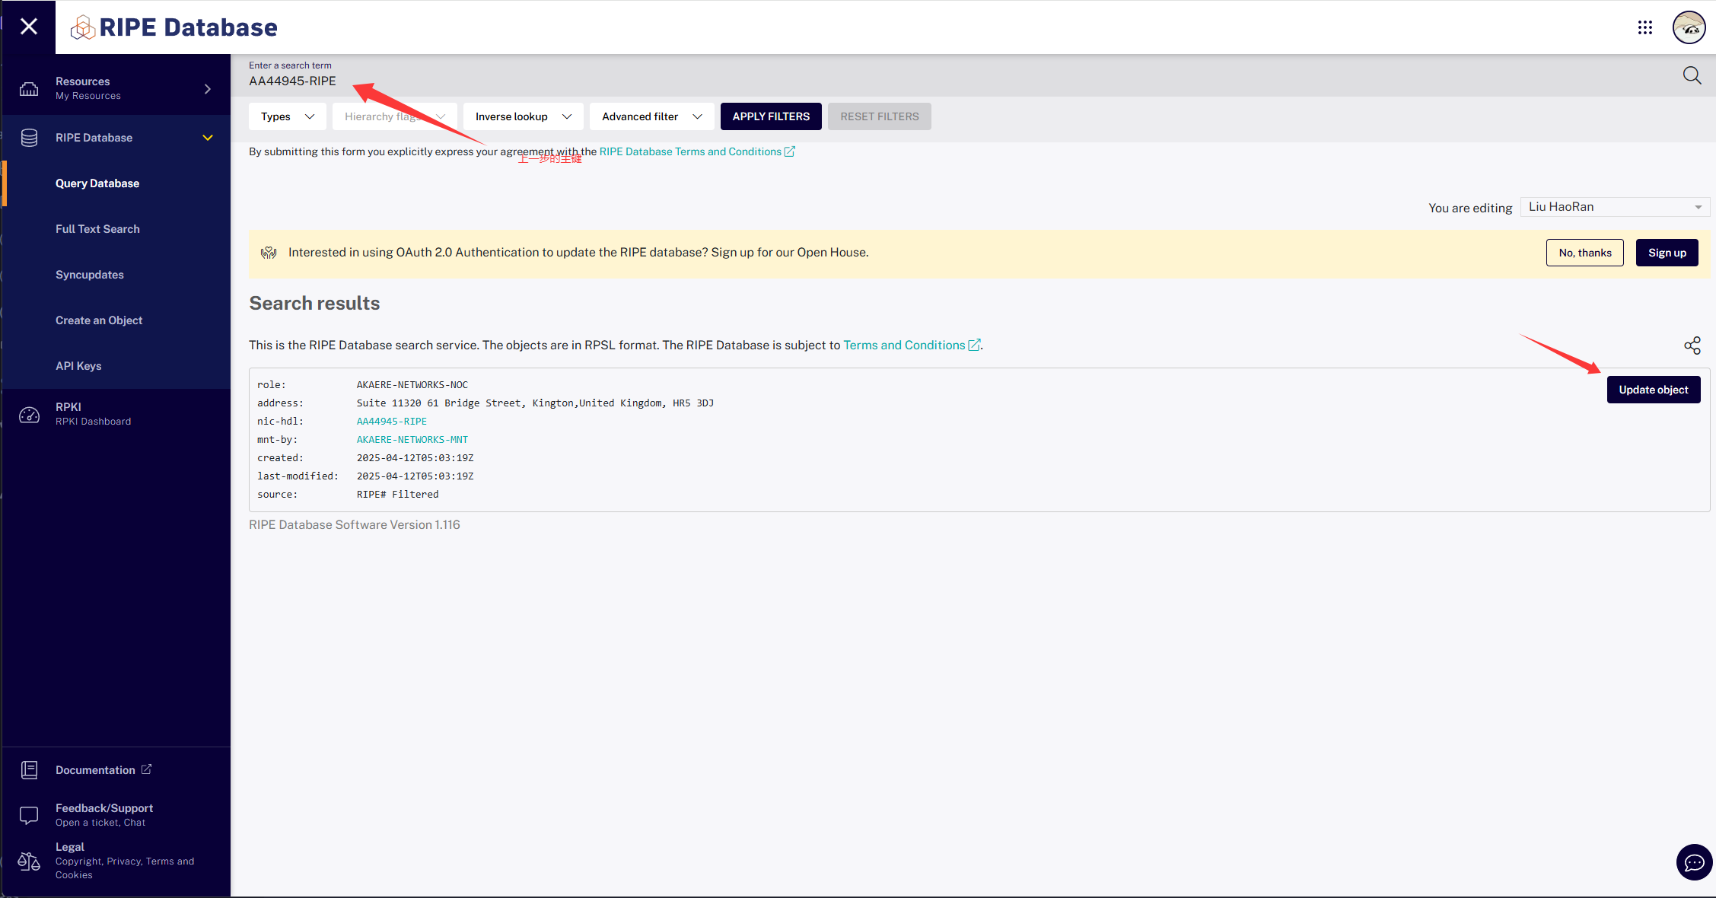Open the Liu HaoRan editing selector
The image size is (1716, 898).
[x=1614, y=207]
